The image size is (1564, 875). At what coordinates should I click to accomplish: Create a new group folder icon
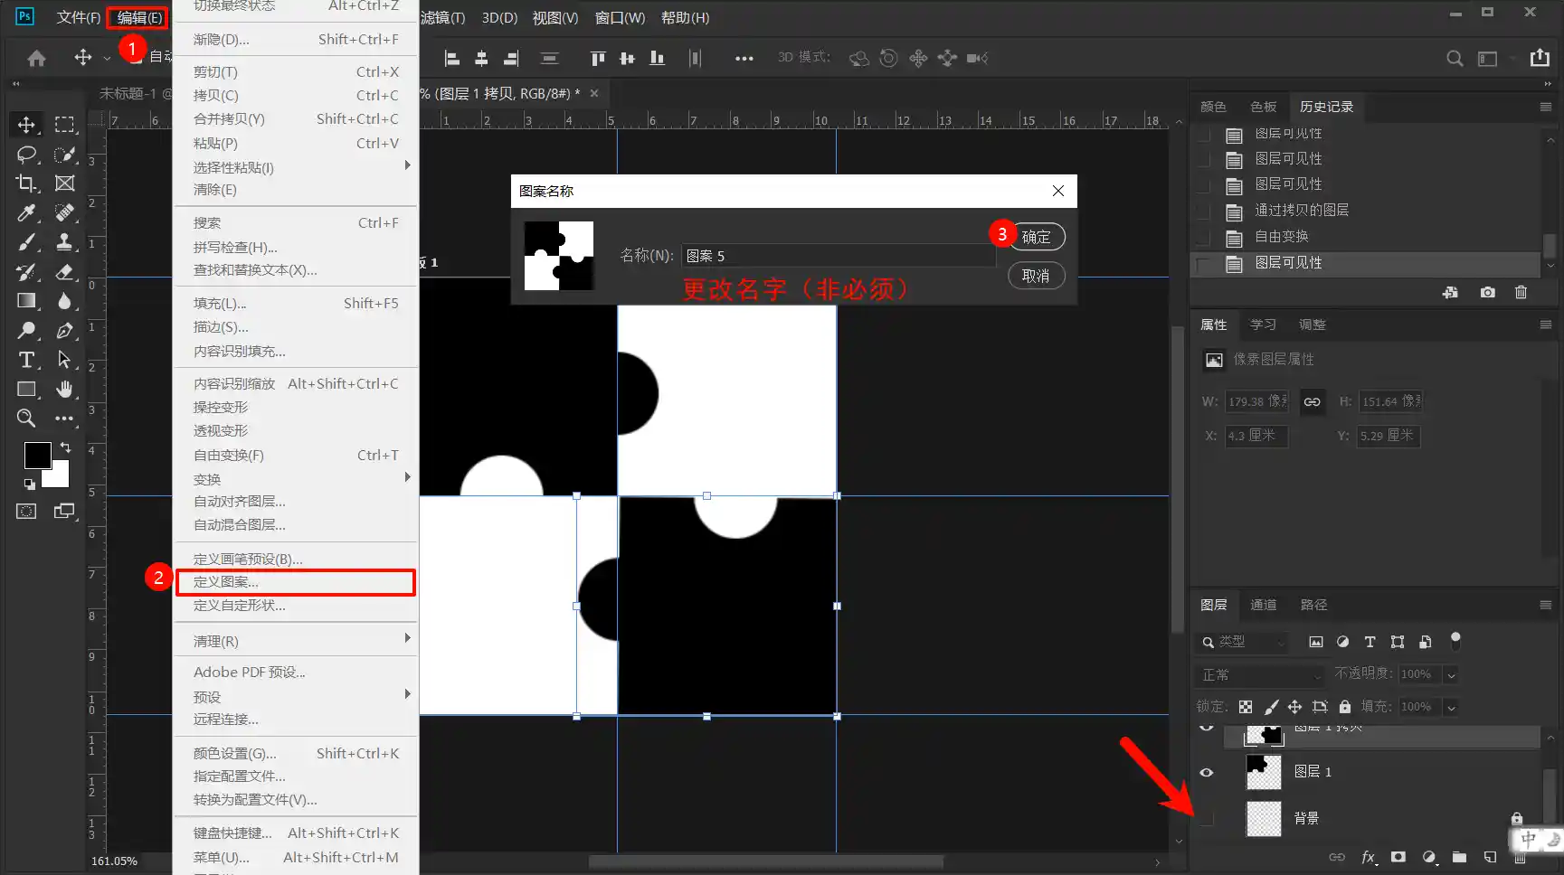coord(1459,857)
